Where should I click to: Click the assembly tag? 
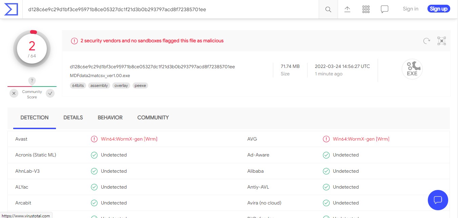[x=99, y=86]
